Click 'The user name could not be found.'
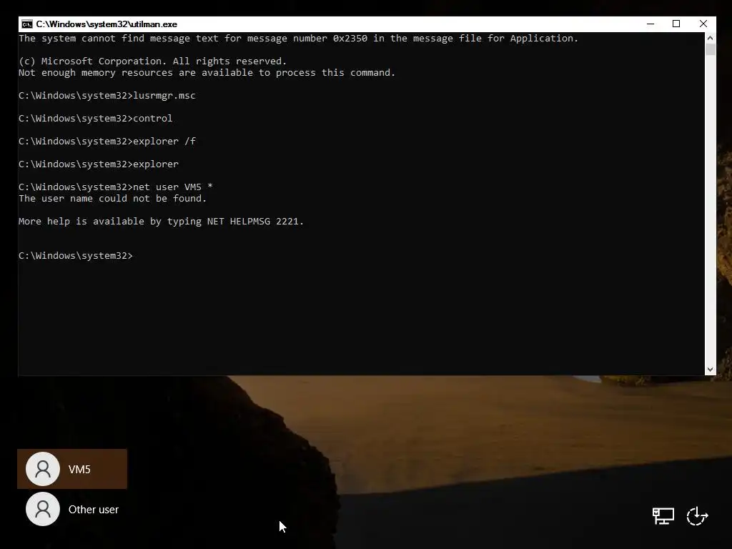This screenshot has width=732, height=549. pyautogui.click(x=112, y=199)
